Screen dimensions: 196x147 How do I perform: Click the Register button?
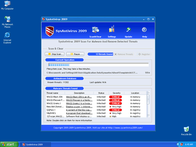144,54
